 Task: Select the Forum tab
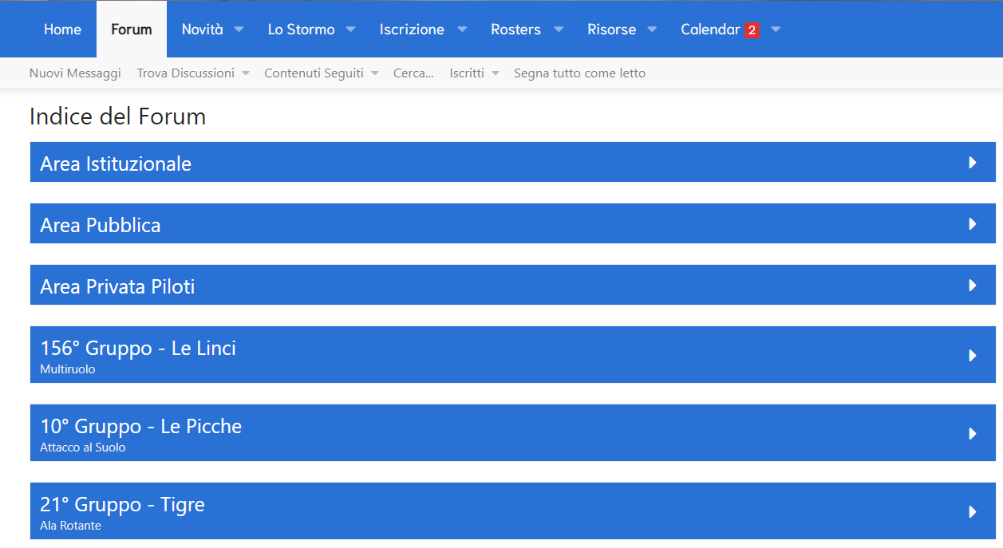coord(132,30)
